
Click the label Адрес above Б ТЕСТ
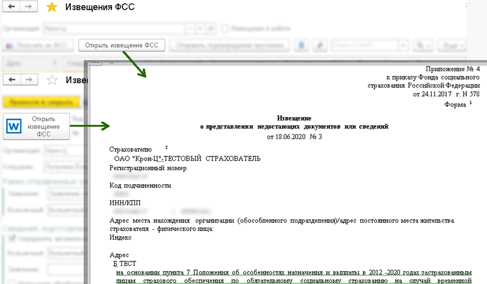click(119, 255)
